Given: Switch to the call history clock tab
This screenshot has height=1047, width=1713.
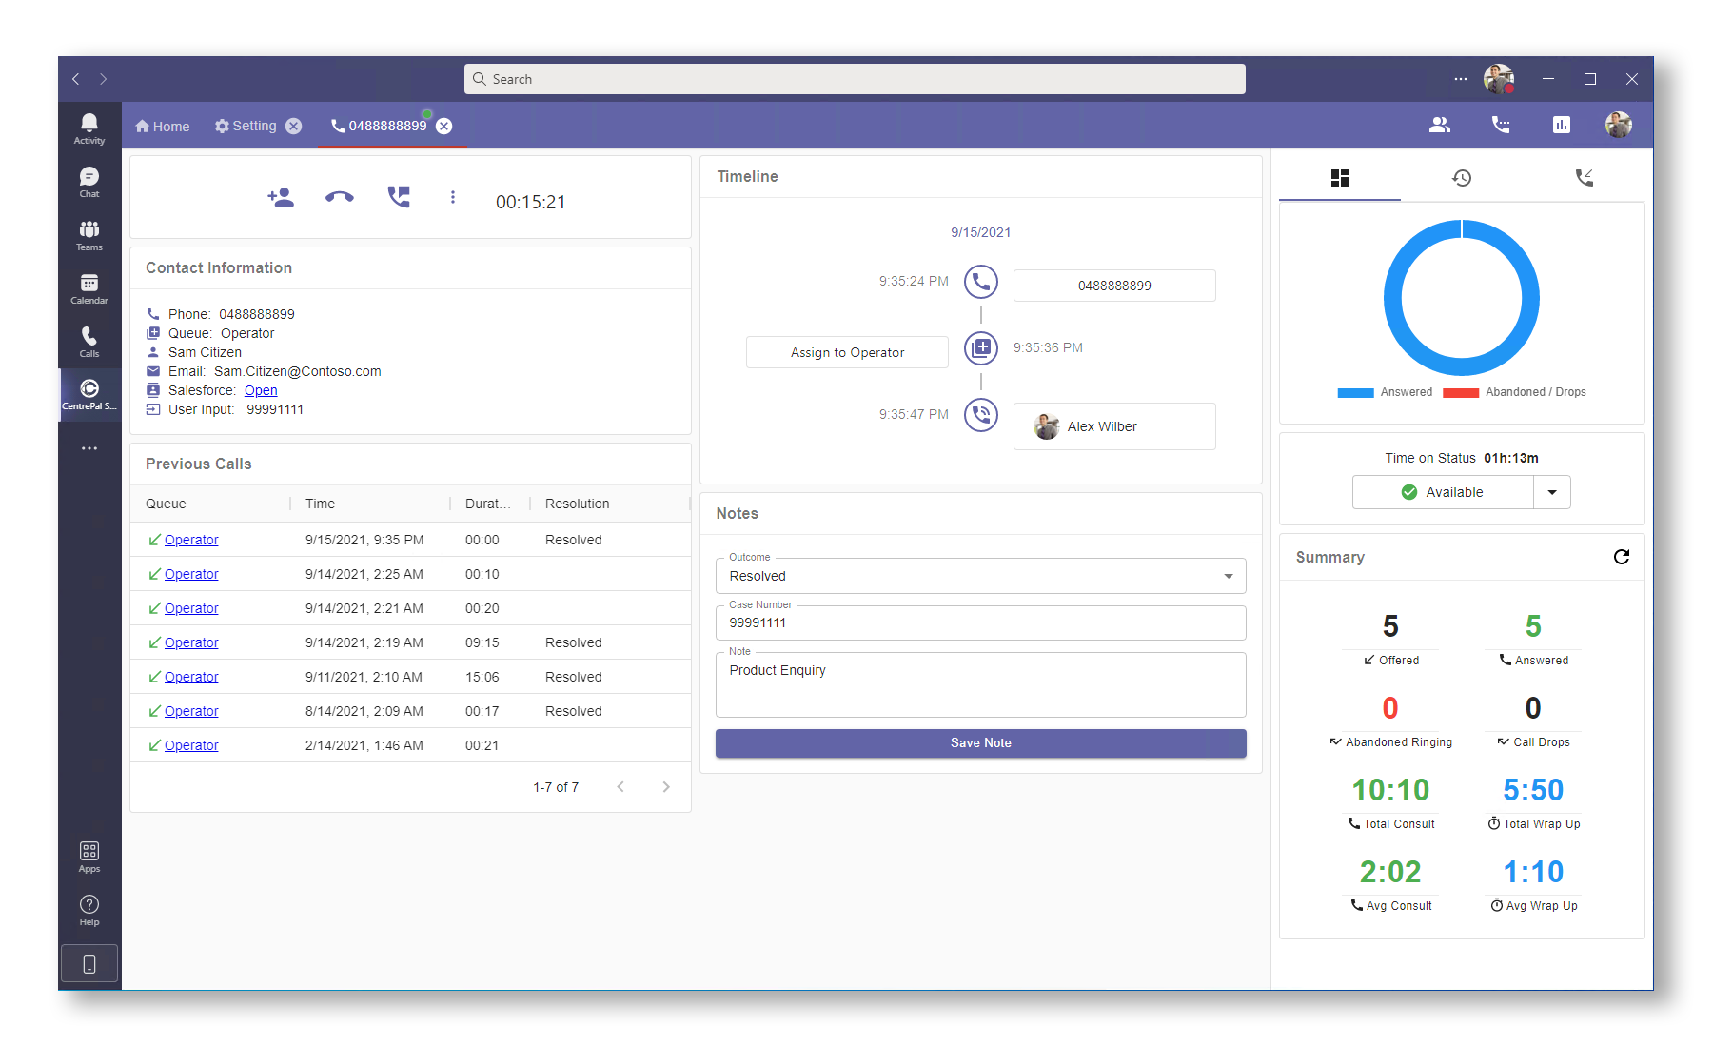Looking at the screenshot, I should point(1462,178).
